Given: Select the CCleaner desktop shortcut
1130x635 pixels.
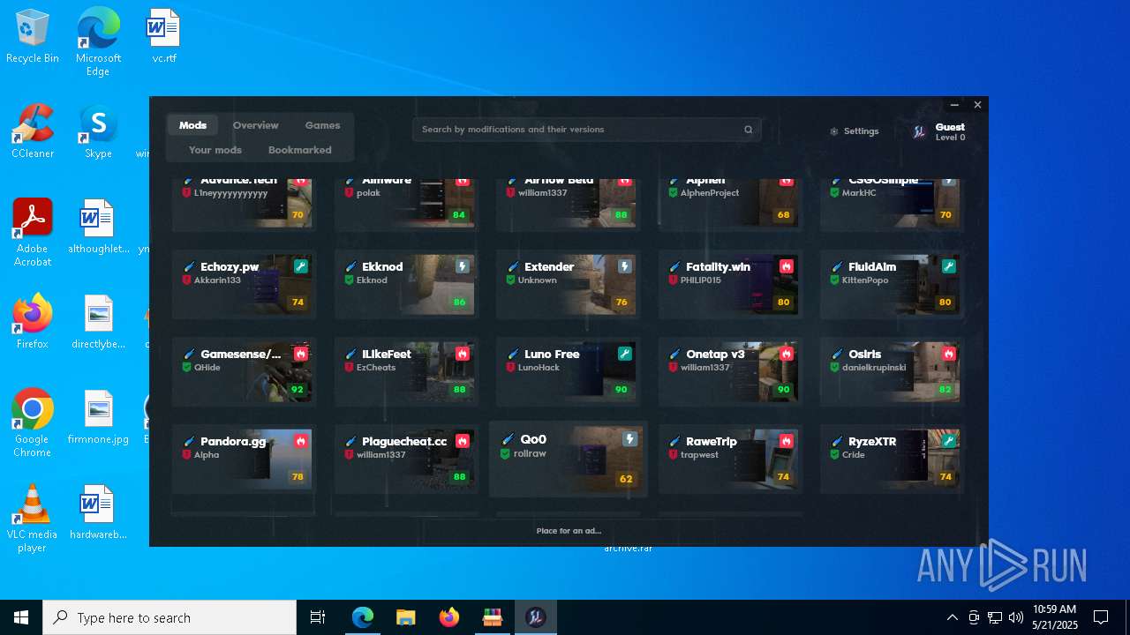Looking at the screenshot, I should [33, 132].
